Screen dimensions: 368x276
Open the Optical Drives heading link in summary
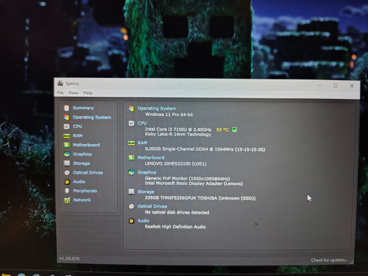tap(152, 206)
